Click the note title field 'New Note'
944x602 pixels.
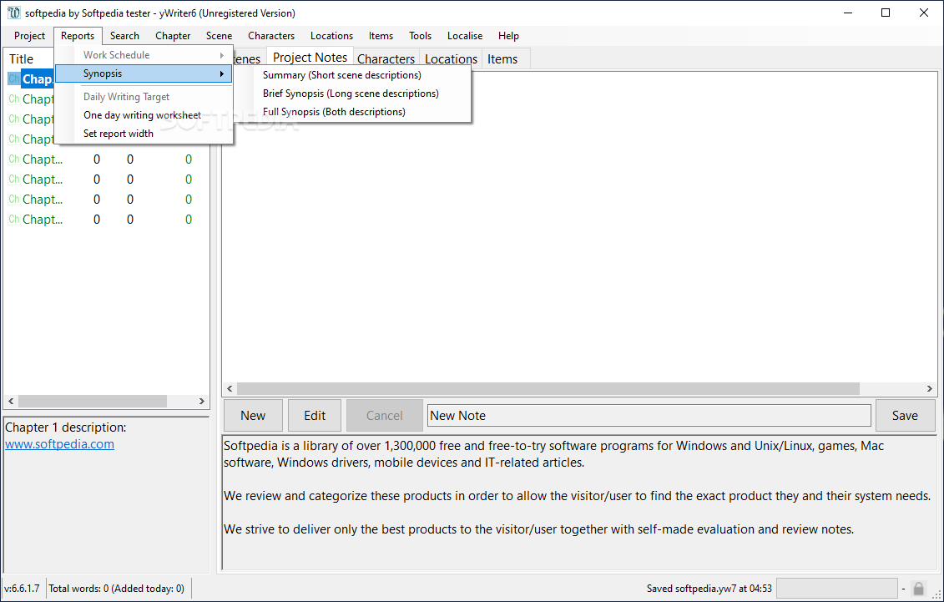pyautogui.click(x=649, y=415)
